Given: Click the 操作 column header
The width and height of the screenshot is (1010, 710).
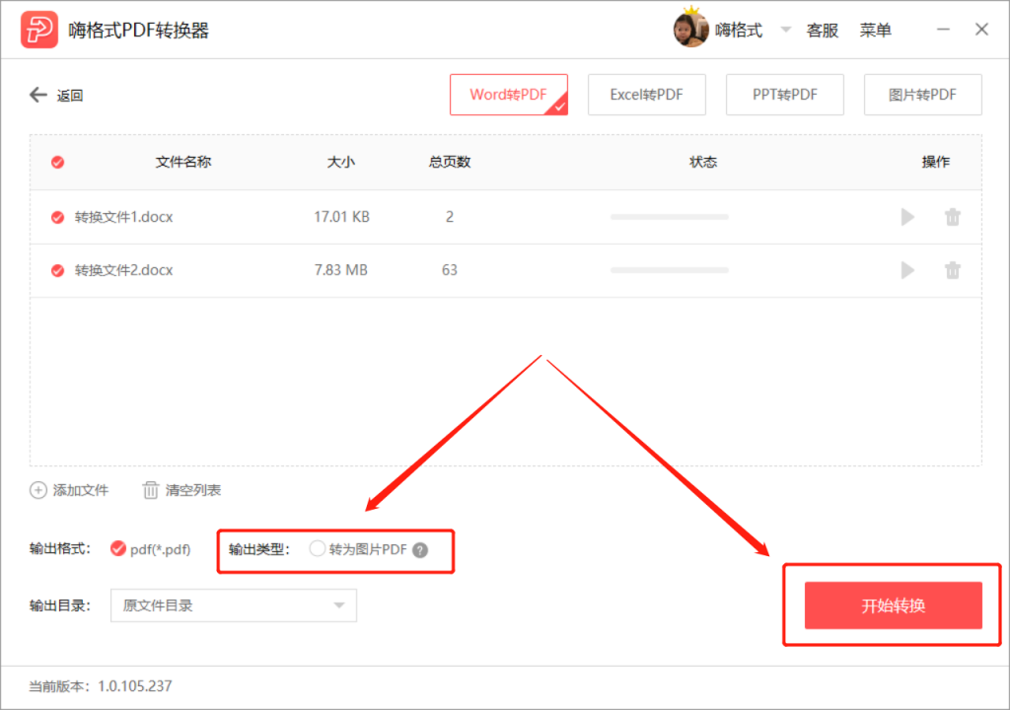Looking at the screenshot, I should click(935, 163).
